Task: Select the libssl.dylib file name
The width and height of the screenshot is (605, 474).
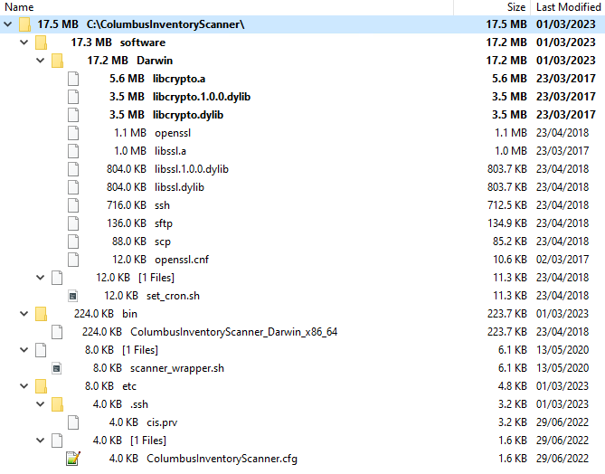Action: 179,187
